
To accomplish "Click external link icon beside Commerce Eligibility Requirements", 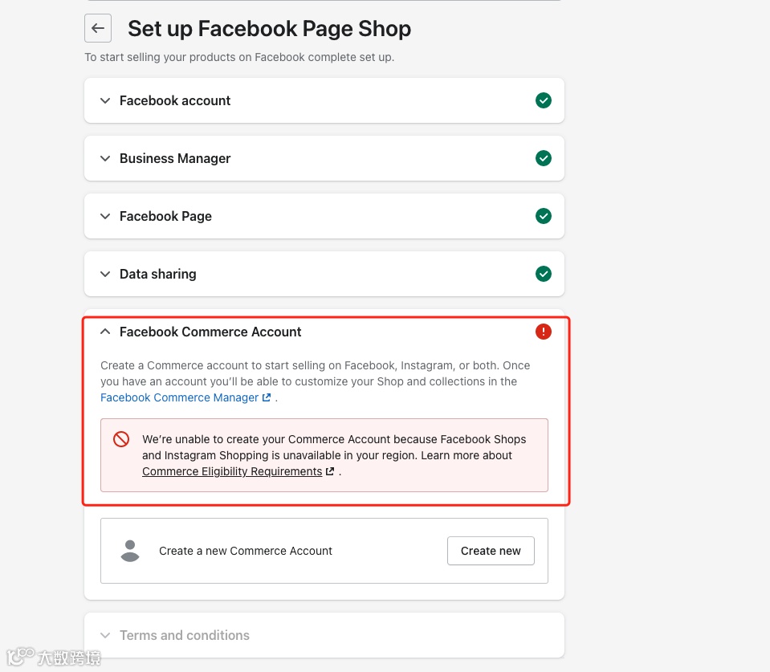I will click(x=330, y=472).
